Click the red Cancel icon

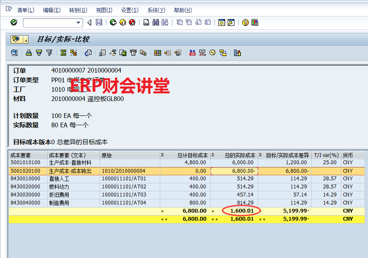click(x=132, y=22)
